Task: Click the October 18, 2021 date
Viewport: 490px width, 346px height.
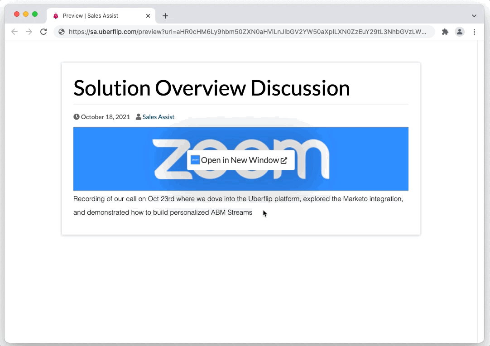Action: point(106,117)
